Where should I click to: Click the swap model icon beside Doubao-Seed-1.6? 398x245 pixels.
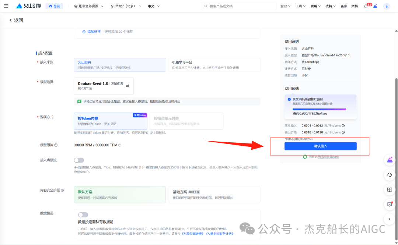(x=128, y=86)
